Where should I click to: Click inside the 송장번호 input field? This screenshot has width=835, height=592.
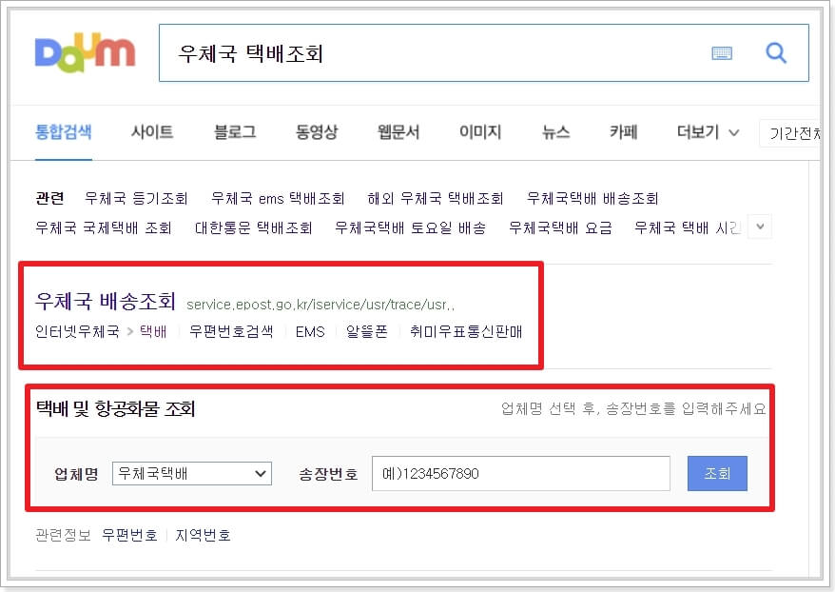519,473
